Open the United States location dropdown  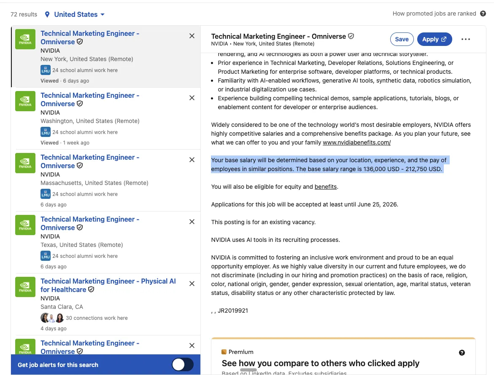(79, 14)
